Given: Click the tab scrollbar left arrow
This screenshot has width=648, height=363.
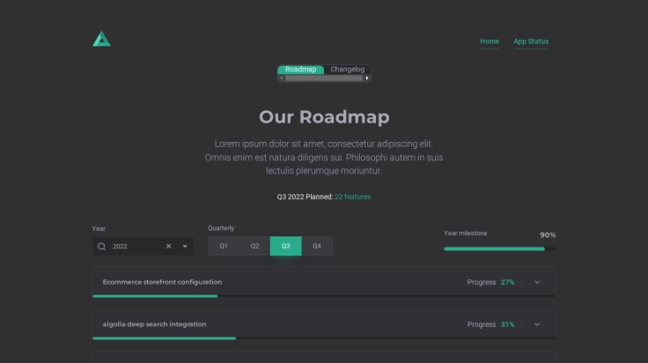Looking at the screenshot, I should click(x=281, y=78).
